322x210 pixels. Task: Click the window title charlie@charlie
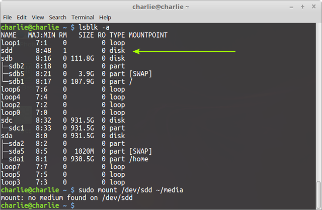tap(160, 7)
